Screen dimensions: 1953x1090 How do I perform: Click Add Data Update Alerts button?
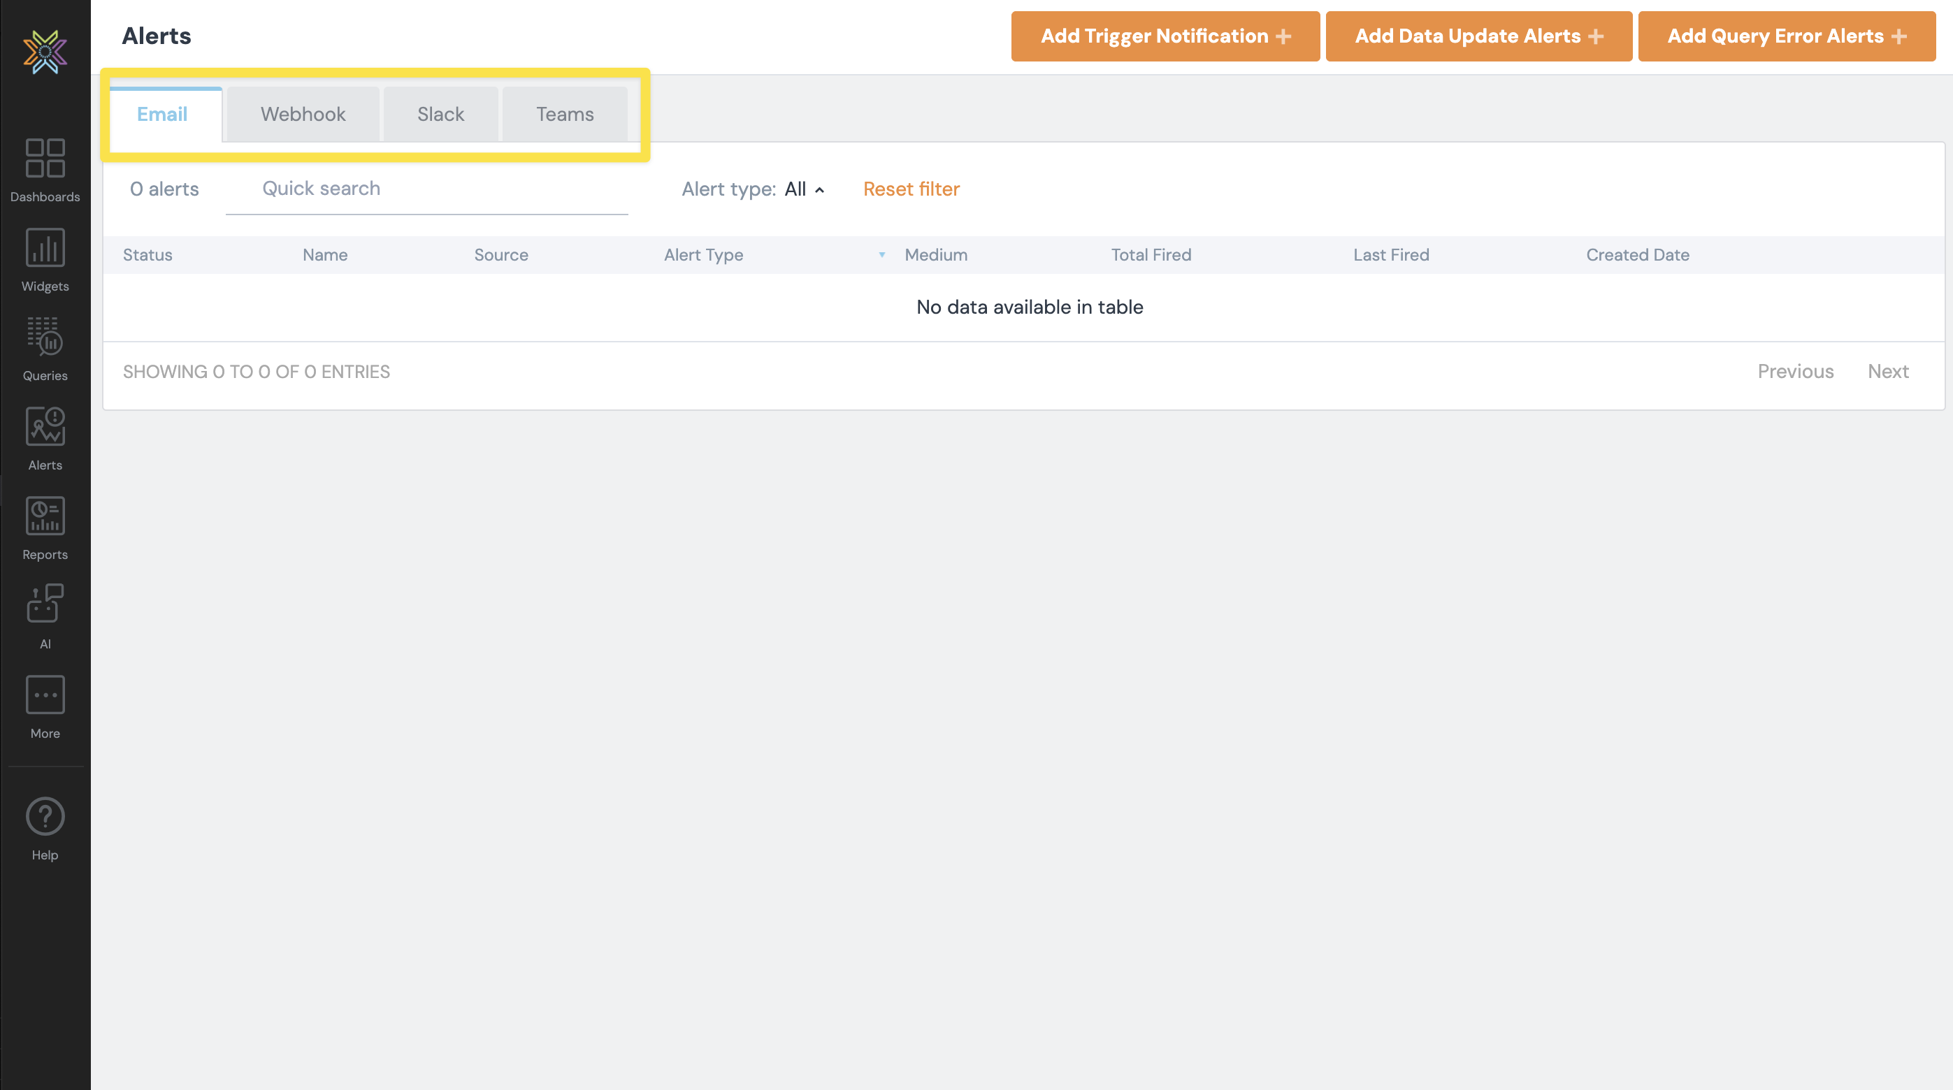point(1478,36)
